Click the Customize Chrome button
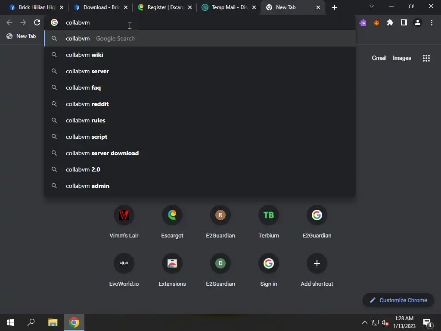Screen dimensions: 441x331 pos(398,300)
